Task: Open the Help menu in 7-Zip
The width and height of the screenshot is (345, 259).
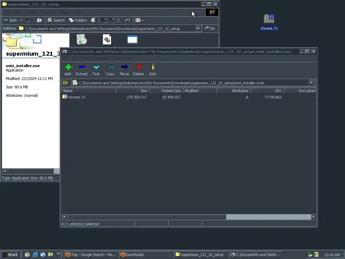Action: coord(129,58)
